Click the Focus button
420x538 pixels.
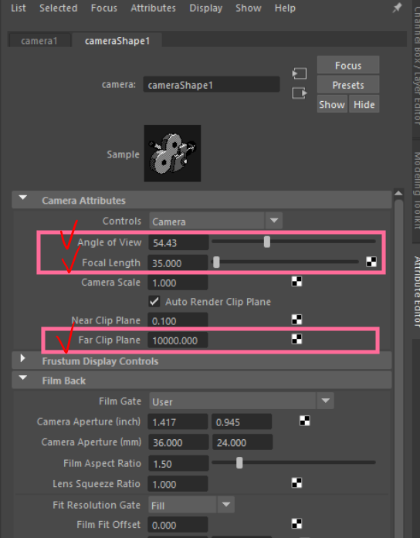(348, 65)
